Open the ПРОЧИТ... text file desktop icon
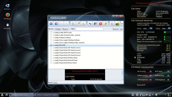172x97 pixels. pos(8,26)
